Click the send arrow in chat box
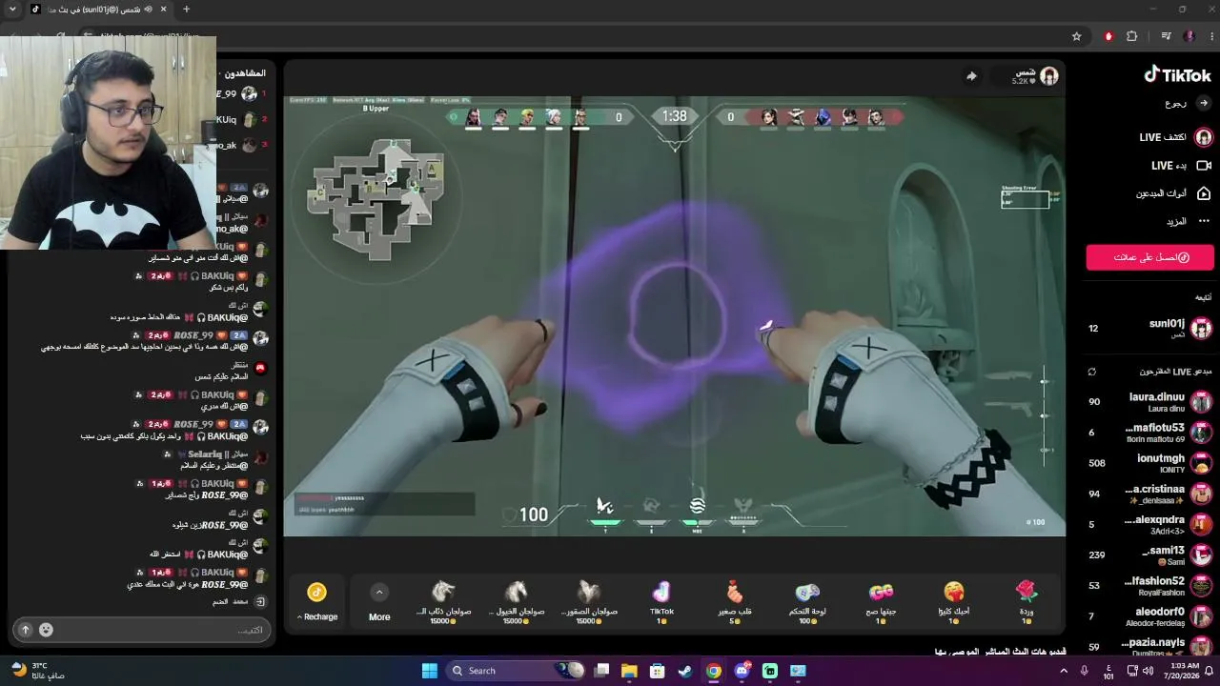The image size is (1220, 686). pos(25,630)
